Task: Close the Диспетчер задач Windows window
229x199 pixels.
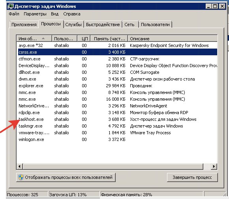Action: (x=222, y=6)
